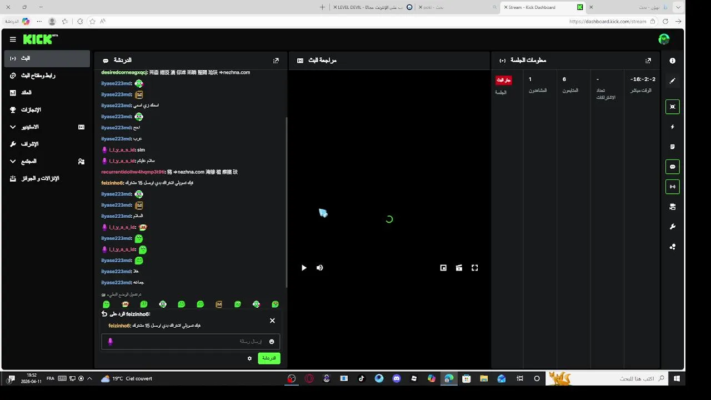Open Discord from the taskbar

coord(397,378)
